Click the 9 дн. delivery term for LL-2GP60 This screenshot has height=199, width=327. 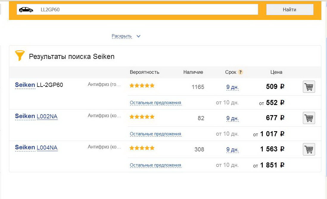pos(232,87)
